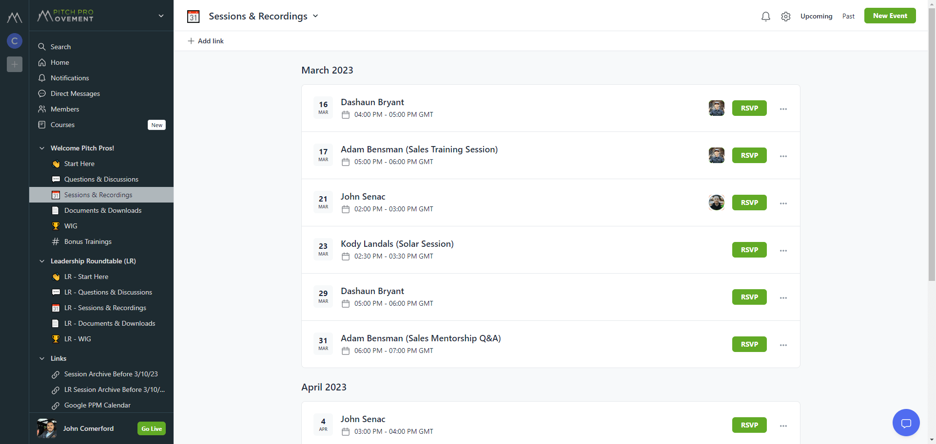Open Adam Bensman (Sales Mentorship Q&A) event title
Viewport: 936px width, 444px height.
pyautogui.click(x=421, y=338)
